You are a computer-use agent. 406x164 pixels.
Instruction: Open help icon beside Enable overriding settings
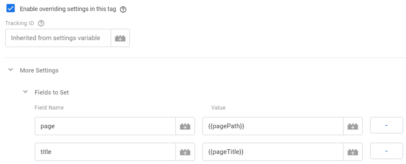[x=123, y=9]
